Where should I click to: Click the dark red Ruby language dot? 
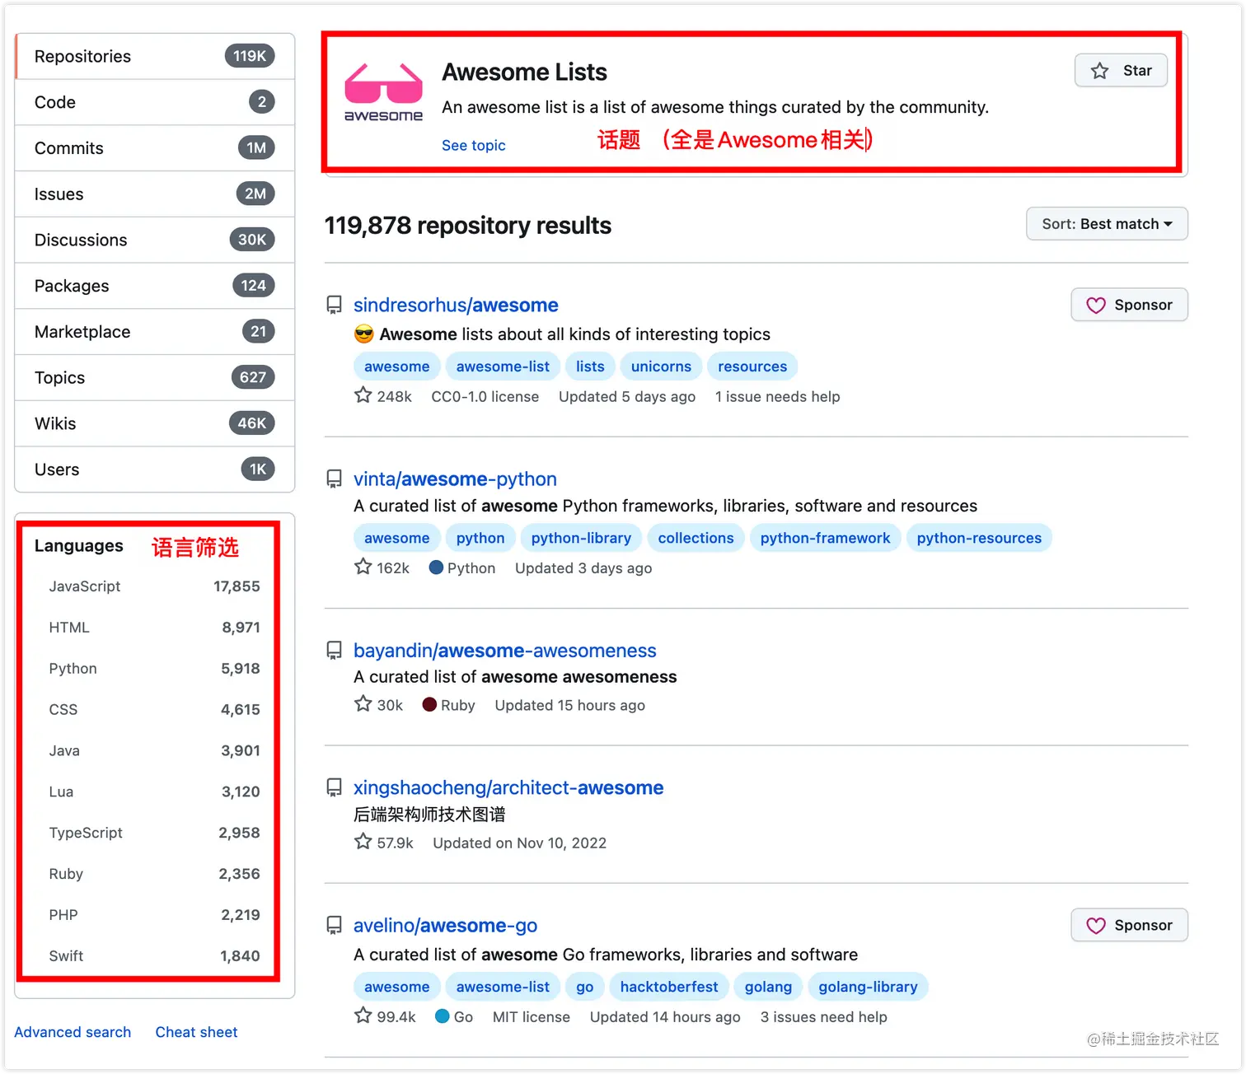click(429, 705)
